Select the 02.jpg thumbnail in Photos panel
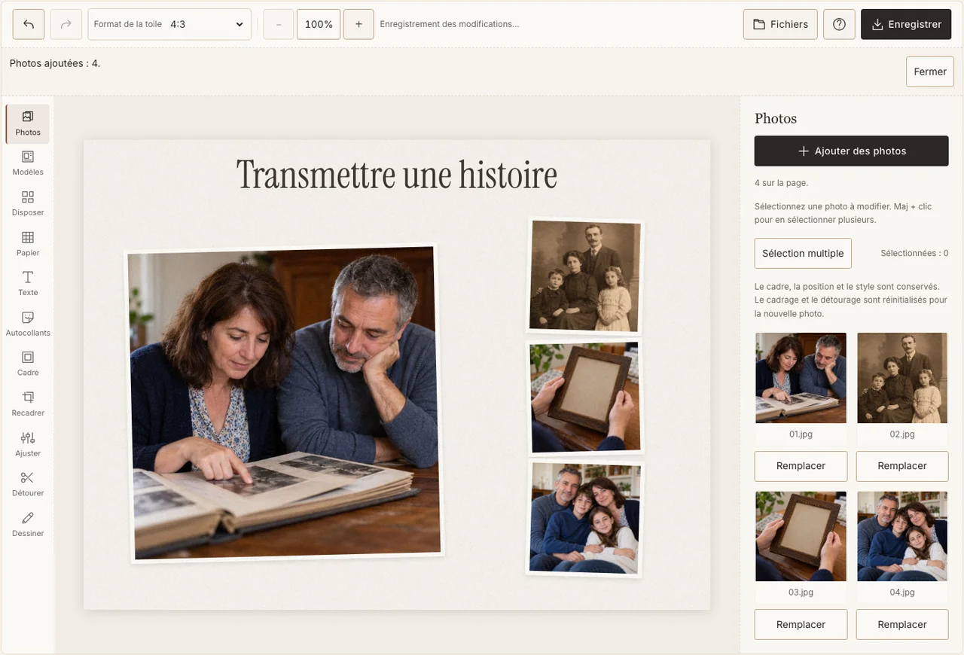964x655 pixels. (x=902, y=378)
